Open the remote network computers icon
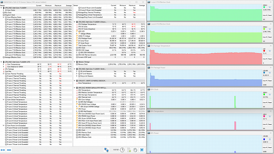This screenshot has height=154, width=274. point(106,150)
